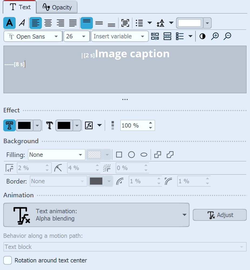Select the Text tab

tap(19, 7)
